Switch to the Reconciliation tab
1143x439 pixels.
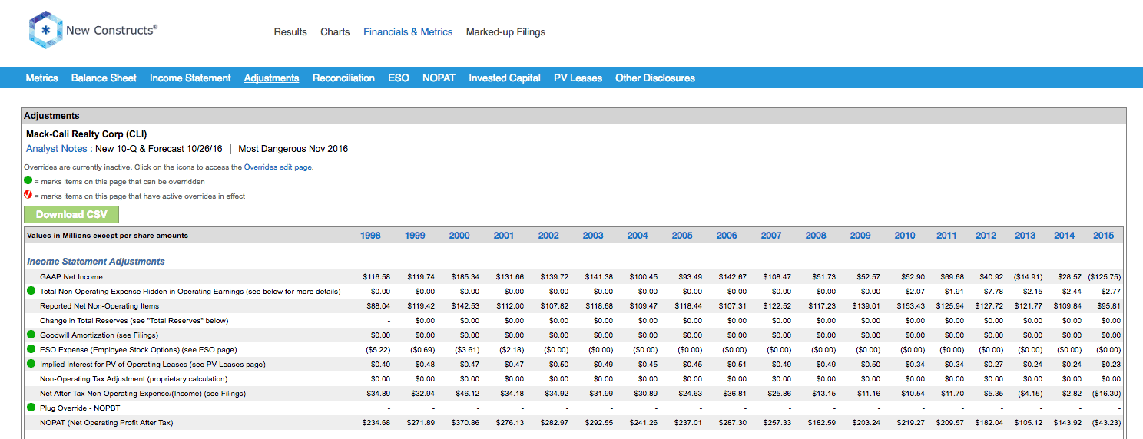click(343, 78)
